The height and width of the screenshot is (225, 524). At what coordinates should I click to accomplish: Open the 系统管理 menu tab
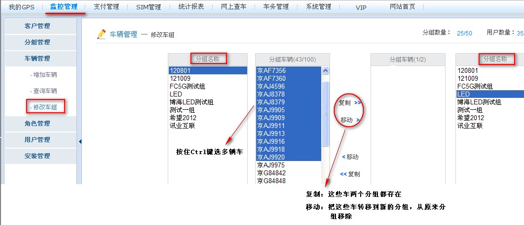pyautogui.click(x=318, y=7)
